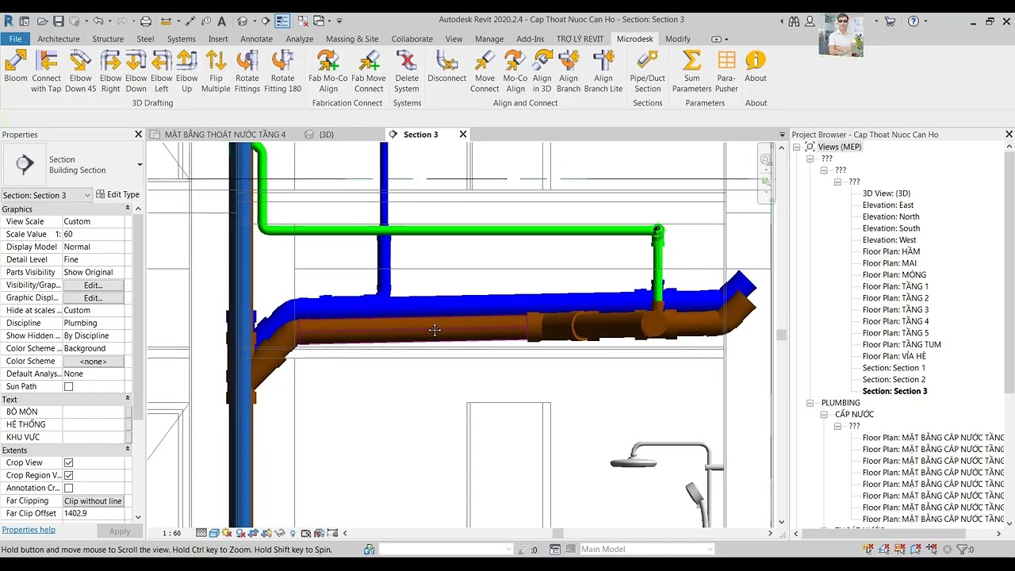
Task: Choose the Elbow Up tool
Action: point(186,71)
